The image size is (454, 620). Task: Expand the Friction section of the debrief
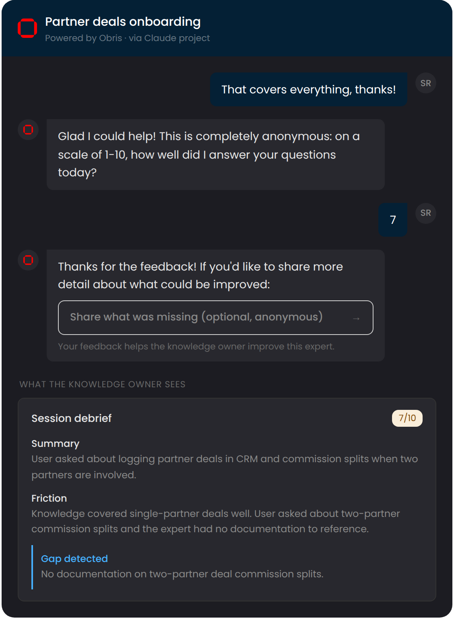coord(50,498)
